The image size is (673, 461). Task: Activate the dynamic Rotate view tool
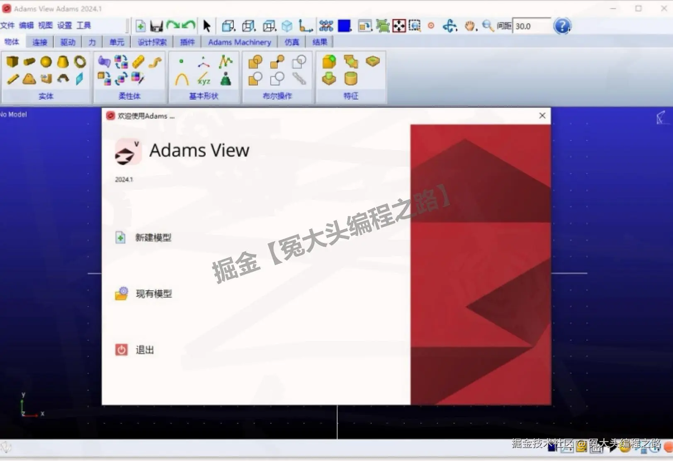(x=450, y=26)
